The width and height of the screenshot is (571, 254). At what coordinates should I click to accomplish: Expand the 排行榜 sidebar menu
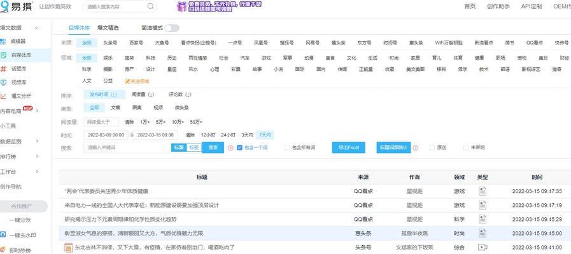pos(37,156)
